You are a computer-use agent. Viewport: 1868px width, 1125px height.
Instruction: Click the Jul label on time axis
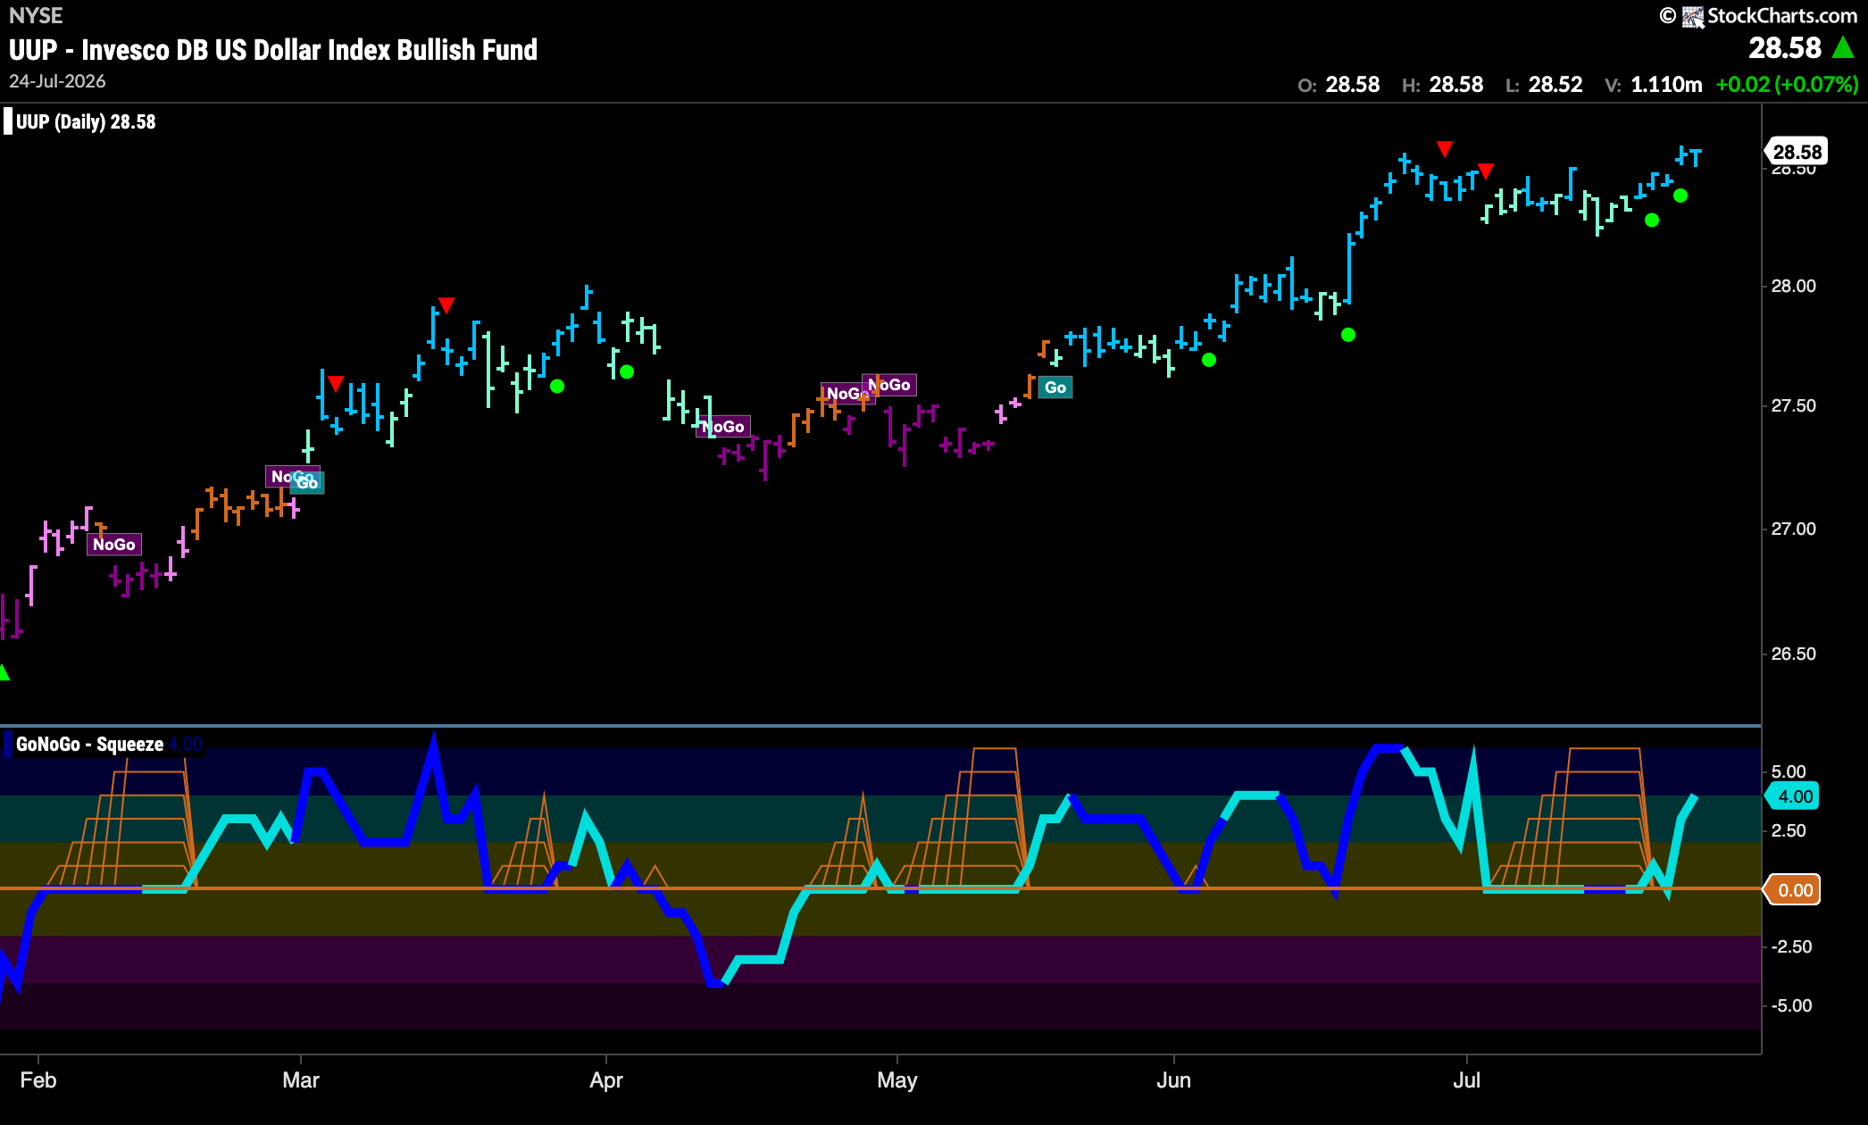click(1466, 1080)
